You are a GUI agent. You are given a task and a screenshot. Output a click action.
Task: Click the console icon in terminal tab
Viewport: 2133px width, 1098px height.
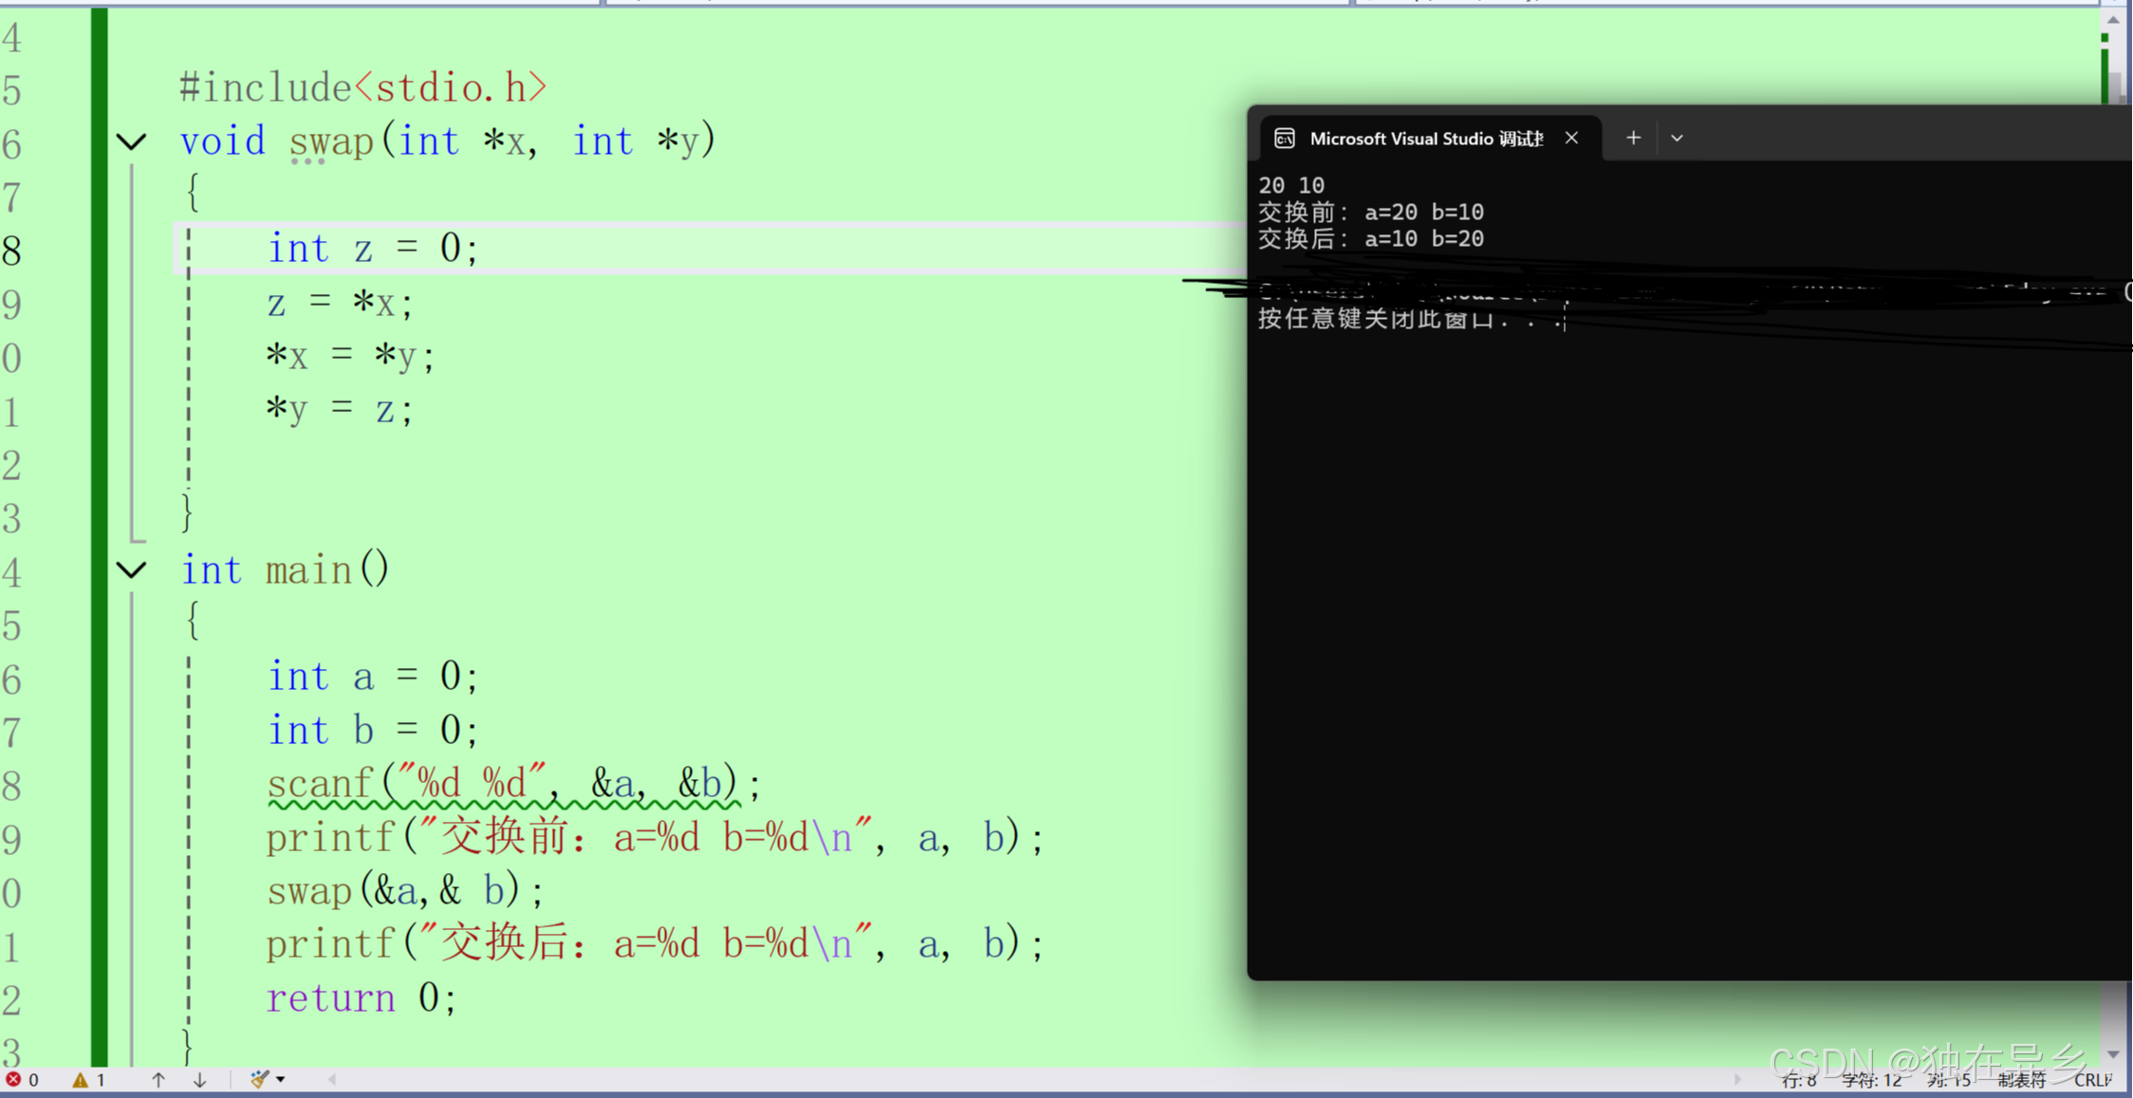(1284, 139)
